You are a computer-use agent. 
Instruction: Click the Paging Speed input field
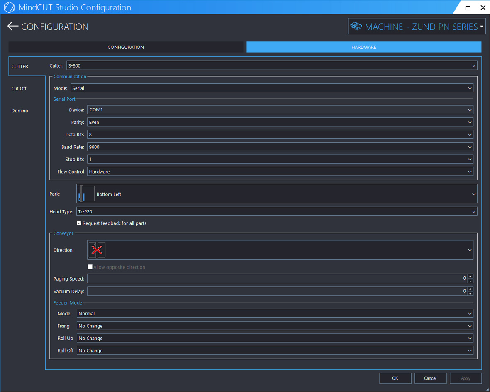[277, 278]
